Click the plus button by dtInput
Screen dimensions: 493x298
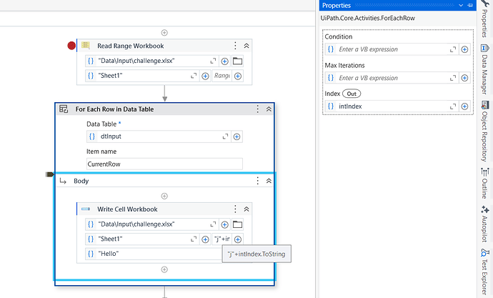point(236,136)
